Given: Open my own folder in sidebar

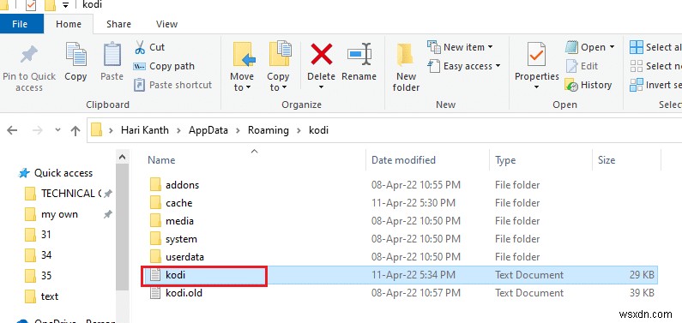Looking at the screenshot, I should pyautogui.click(x=59, y=214).
